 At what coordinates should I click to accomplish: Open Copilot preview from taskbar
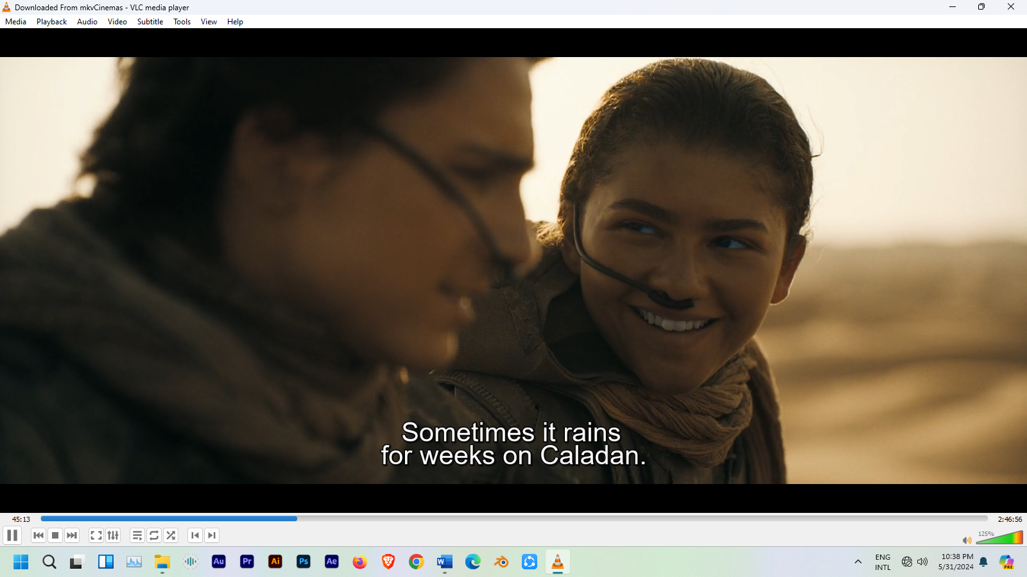click(x=1006, y=562)
